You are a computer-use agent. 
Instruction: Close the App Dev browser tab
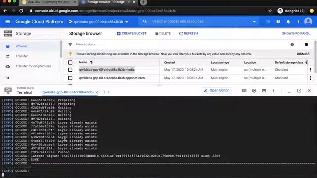75,2
